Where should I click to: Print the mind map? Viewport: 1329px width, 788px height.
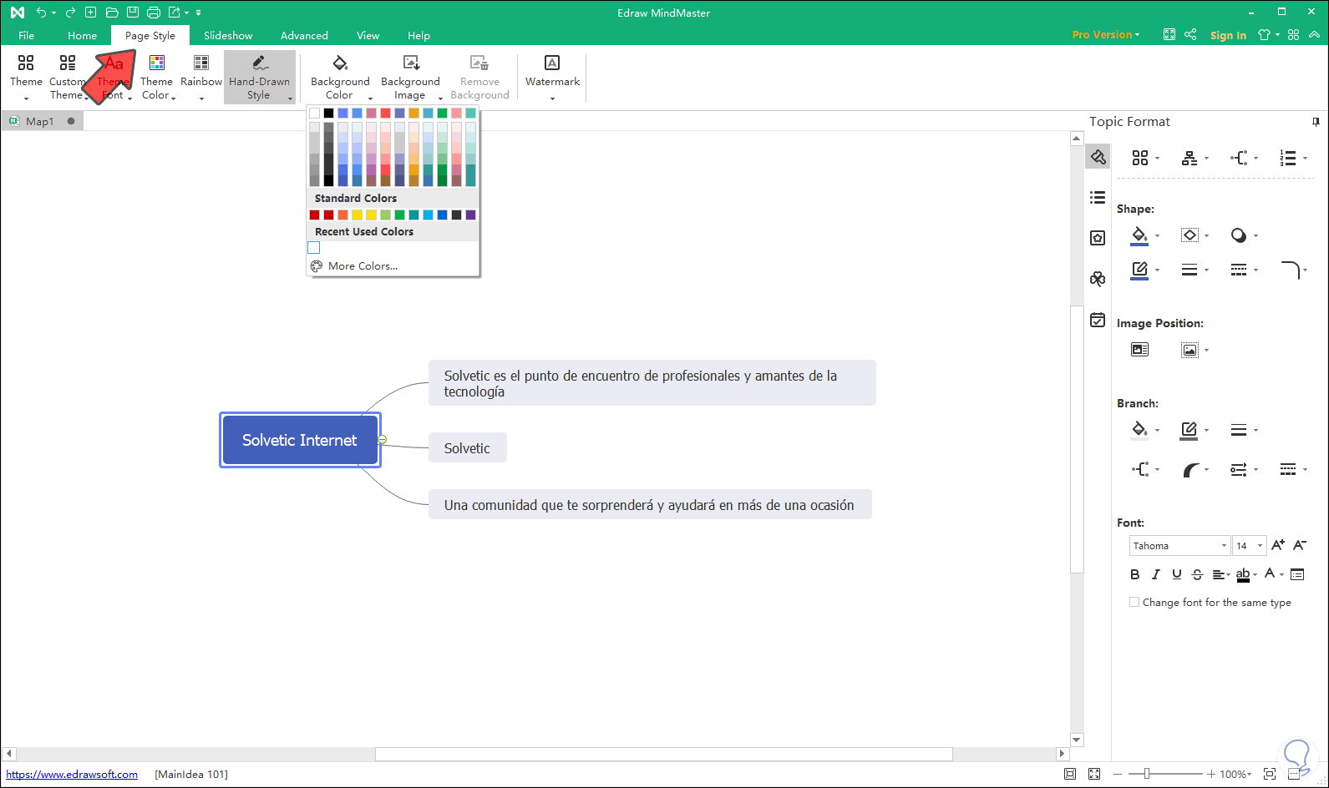[154, 13]
